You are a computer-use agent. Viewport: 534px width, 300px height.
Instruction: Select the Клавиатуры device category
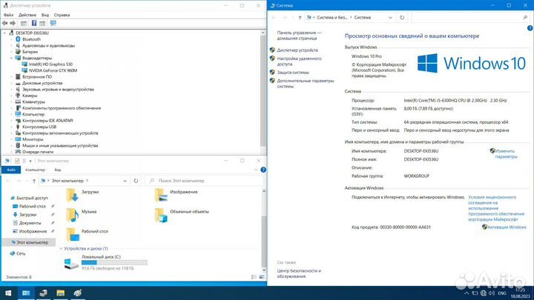[33, 101]
